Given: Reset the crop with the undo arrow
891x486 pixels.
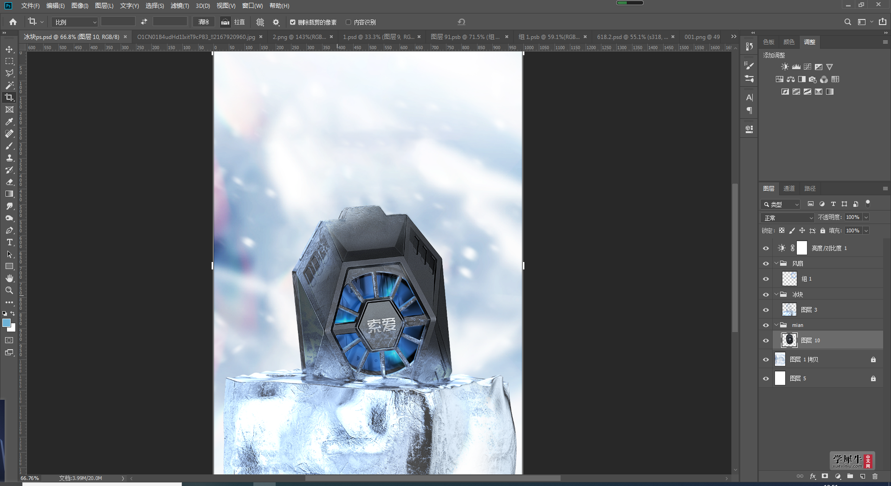Looking at the screenshot, I should click(461, 22).
